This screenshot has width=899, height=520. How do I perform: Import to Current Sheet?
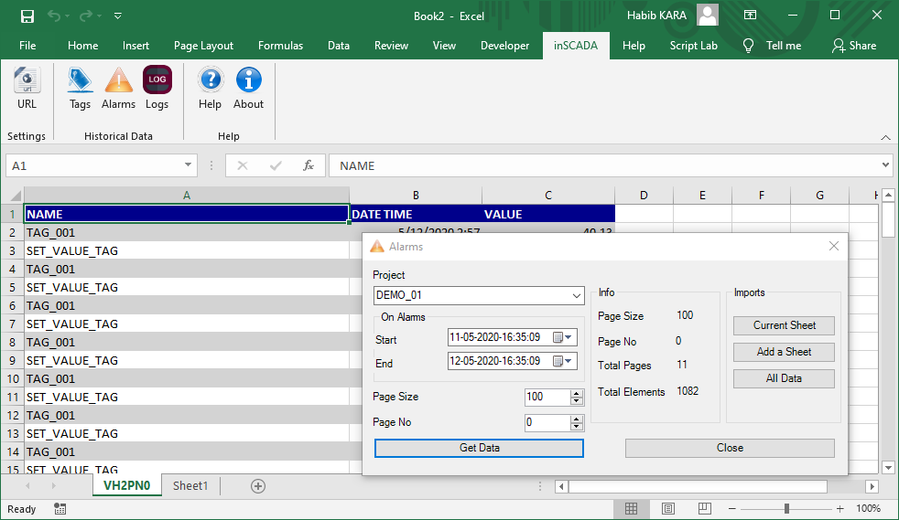click(x=784, y=325)
